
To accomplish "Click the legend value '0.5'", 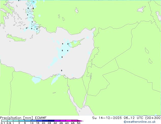I will point(9,123).
